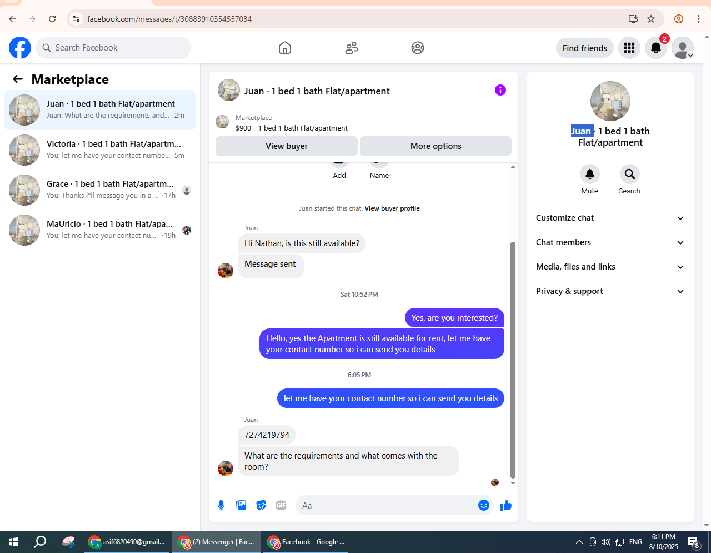Click the browser address bar URL
This screenshot has height=553, width=711.
(169, 19)
